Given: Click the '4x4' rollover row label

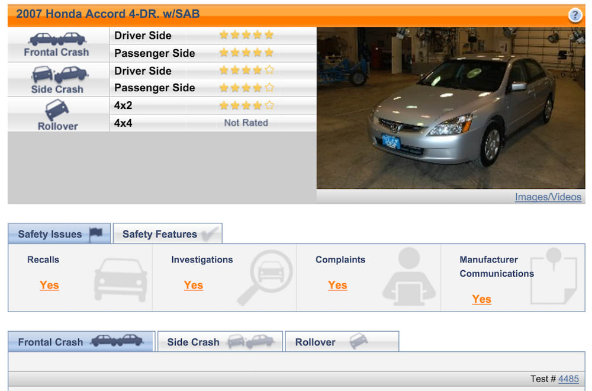Looking at the screenshot, I should 123,123.
